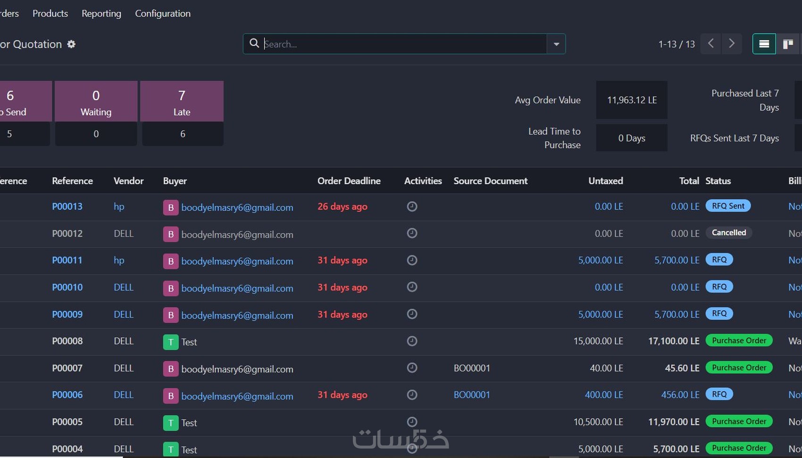Sort by Buyer column header
The image size is (802, 458).
coord(175,181)
